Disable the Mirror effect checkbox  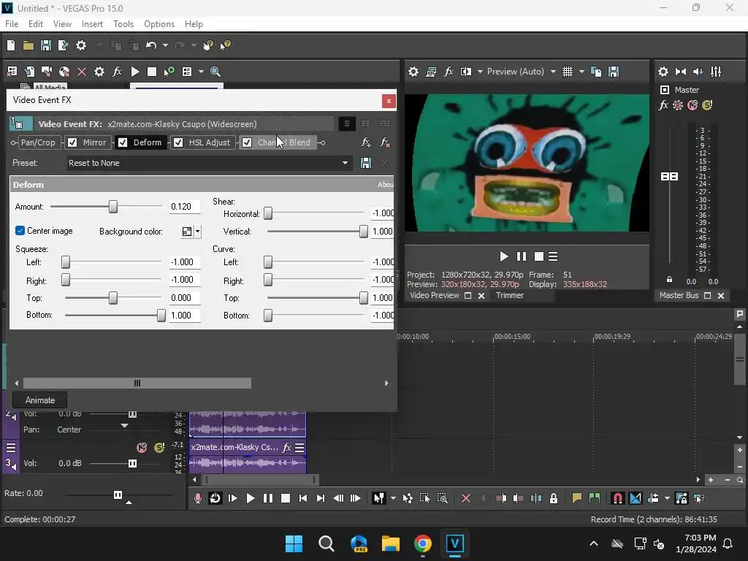(72, 142)
